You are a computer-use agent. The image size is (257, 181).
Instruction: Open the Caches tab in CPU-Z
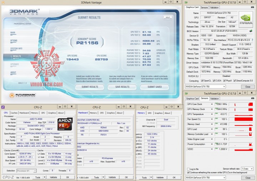[x=14, y=113]
